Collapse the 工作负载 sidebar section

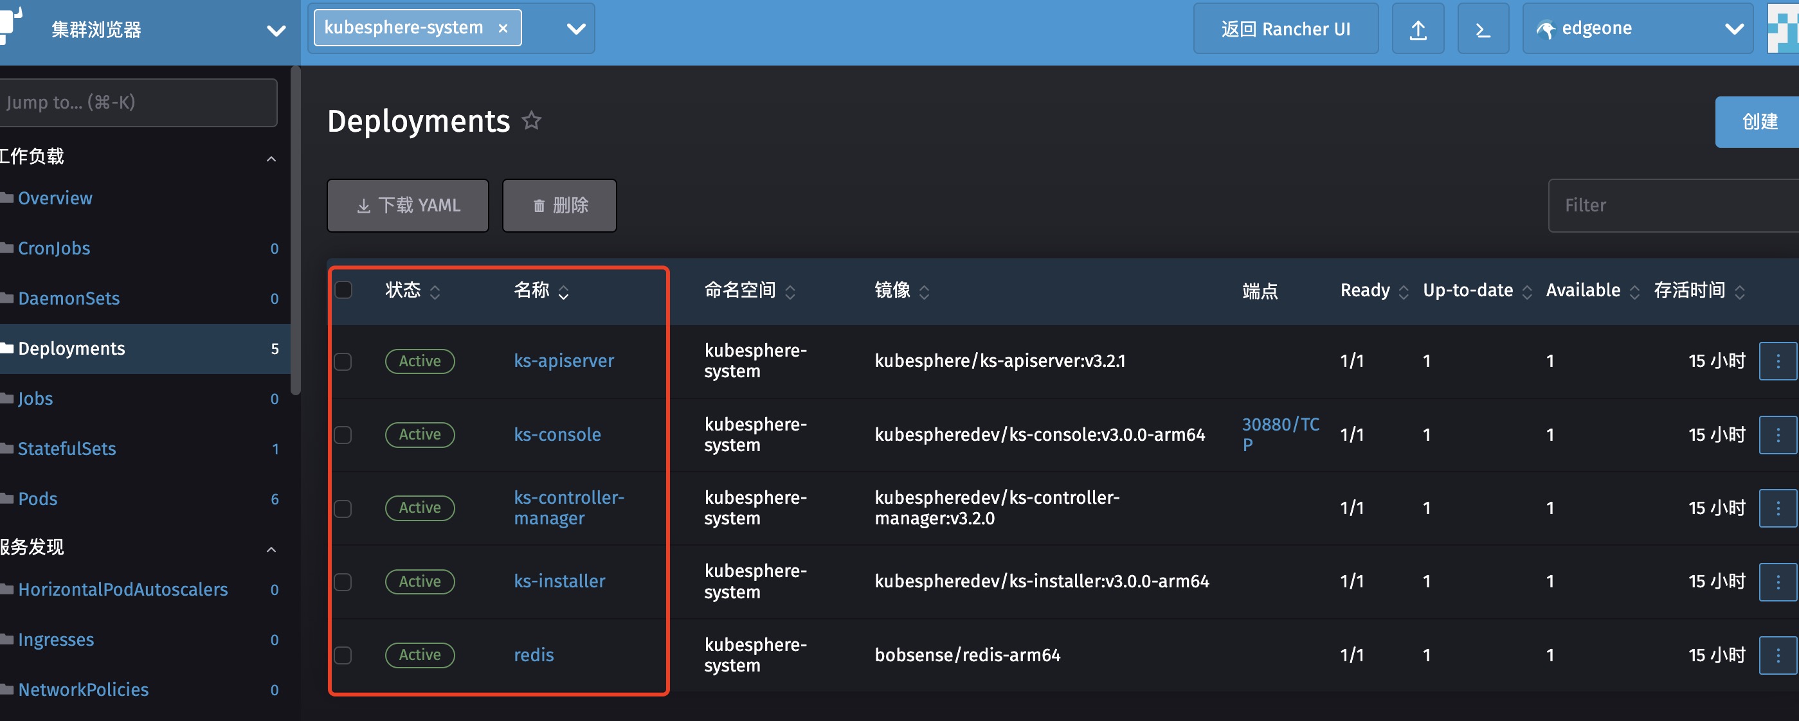pyautogui.click(x=272, y=159)
